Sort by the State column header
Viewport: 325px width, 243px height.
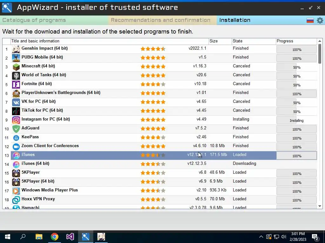254,41
